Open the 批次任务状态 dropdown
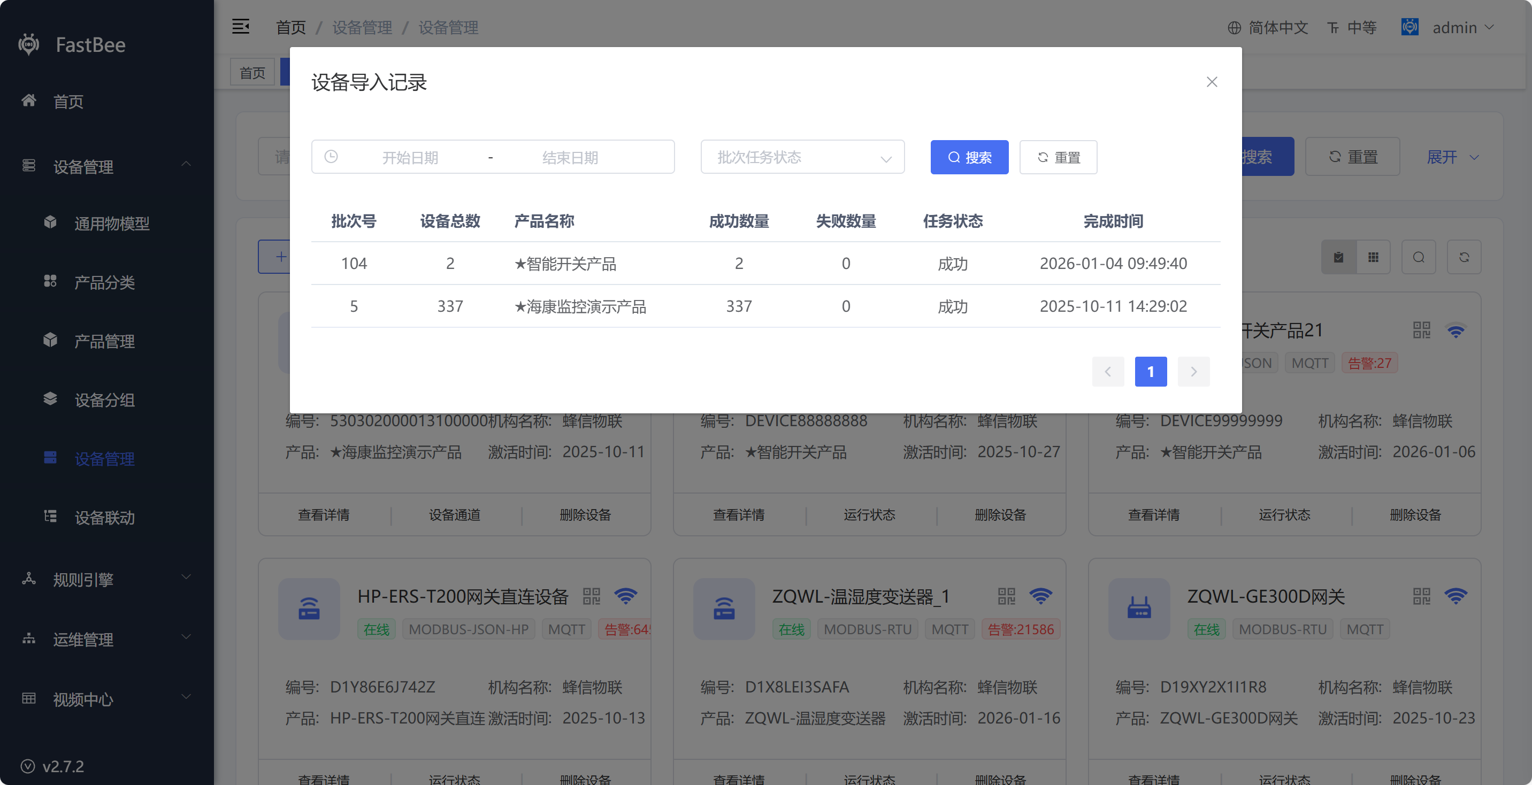 pyautogui.click(x=802, y=157)
